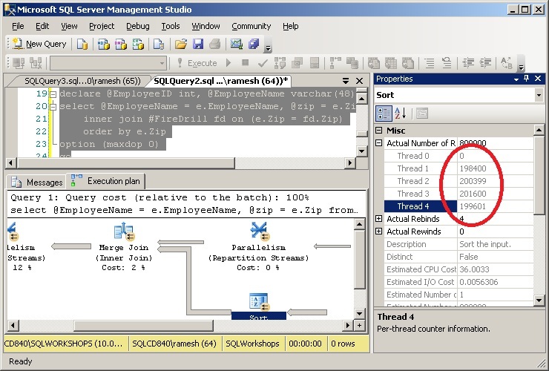Click Specify Values for Template Parameters icon
This screenshot has width=549, height=371.
pyautogui.click(x=507, y=63)
